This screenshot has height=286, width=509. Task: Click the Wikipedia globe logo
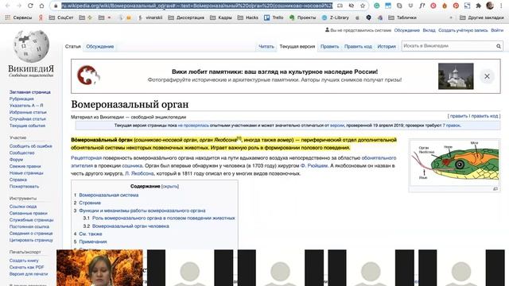point(31,46)
